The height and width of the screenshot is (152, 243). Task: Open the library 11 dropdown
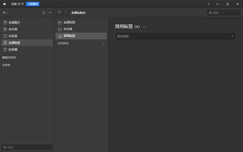click(x=5, y=13)
